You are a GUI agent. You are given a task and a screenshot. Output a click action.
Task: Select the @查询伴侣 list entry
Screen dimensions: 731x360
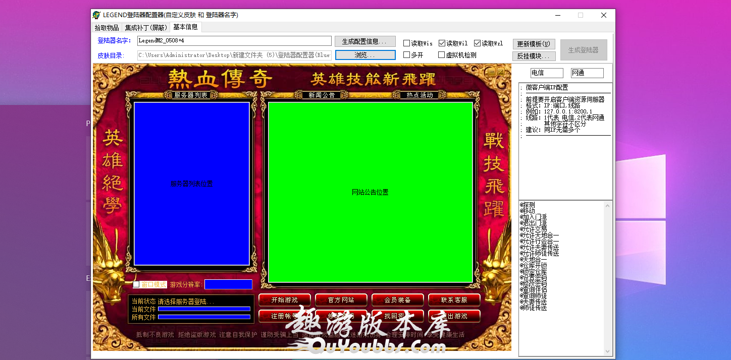pyautogui.click(x=533, y=289)
